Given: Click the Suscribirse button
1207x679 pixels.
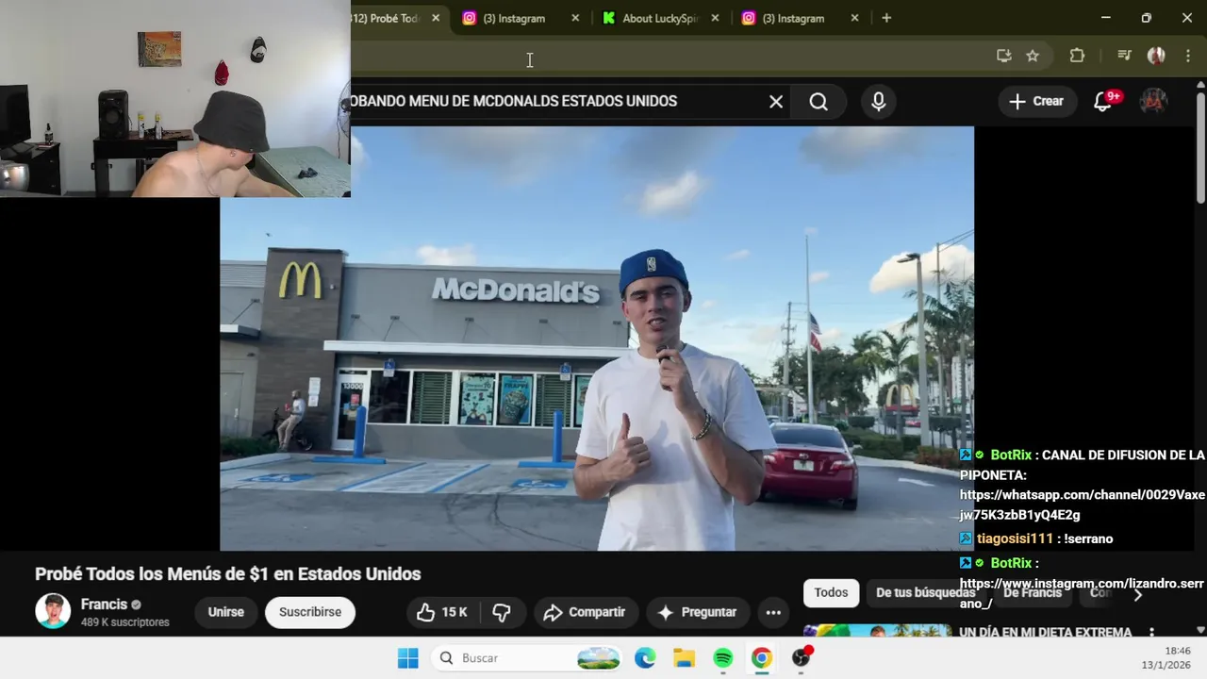Looking at the screenshot, I should [x=310, y=612].
